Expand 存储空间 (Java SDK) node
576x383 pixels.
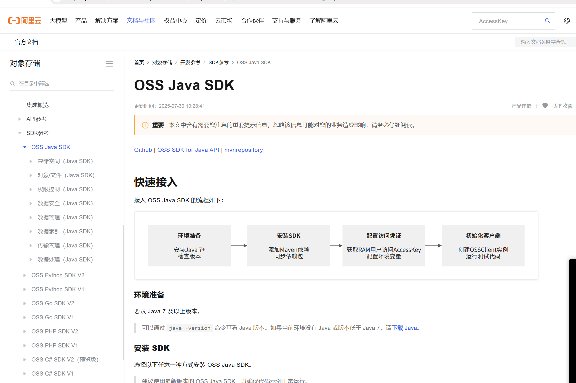[31, 161]
